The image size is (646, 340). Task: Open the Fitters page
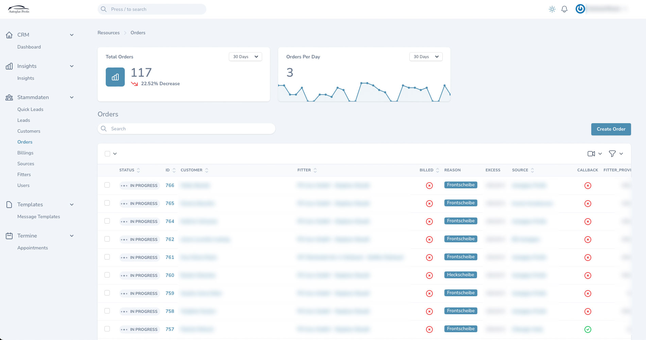[x=24, y=175]
